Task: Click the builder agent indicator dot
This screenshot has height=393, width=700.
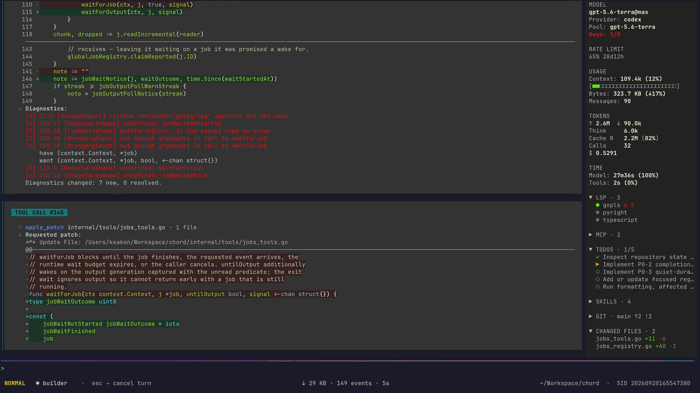Action: click(x=38, y=383)
